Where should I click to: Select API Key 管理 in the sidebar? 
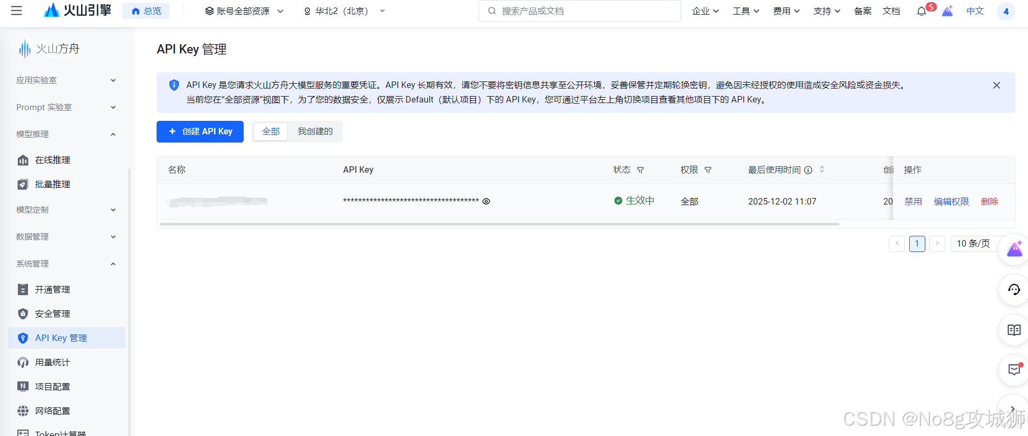(66, 338)
